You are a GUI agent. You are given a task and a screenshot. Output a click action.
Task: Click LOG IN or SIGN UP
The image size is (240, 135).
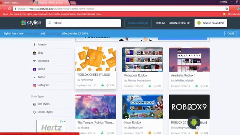click(x=180, y=23)
